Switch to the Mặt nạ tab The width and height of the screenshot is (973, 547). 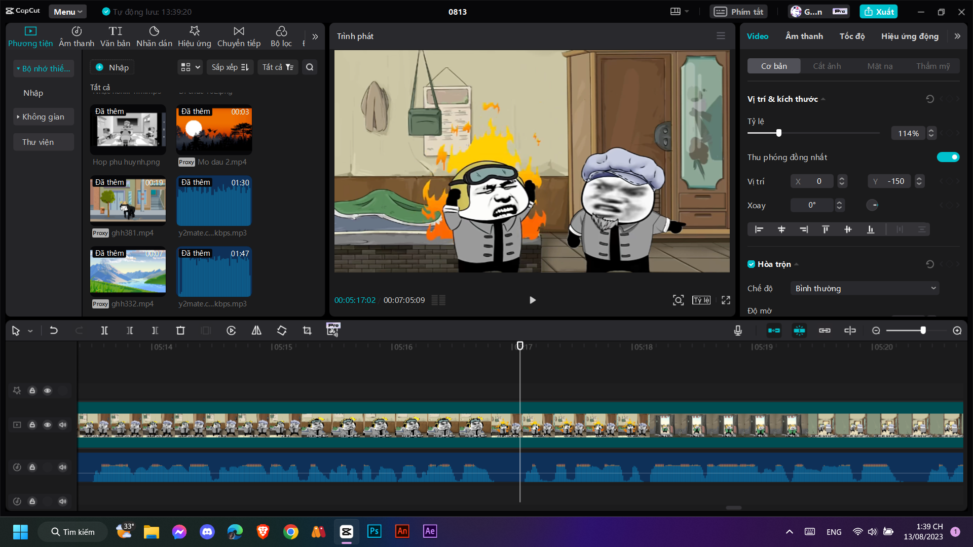(880, 66)
